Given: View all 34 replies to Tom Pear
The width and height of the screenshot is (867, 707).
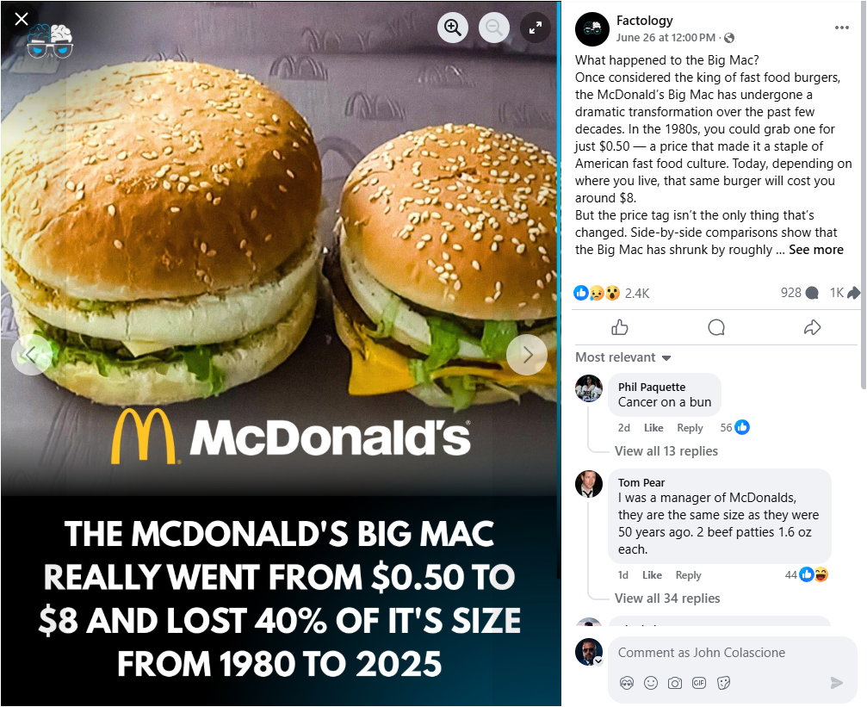Looking at the screenshot, I should click(x=667, y=598).
